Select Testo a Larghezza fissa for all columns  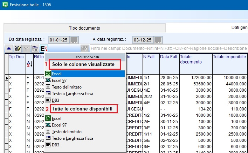click(x=72, y=138)
